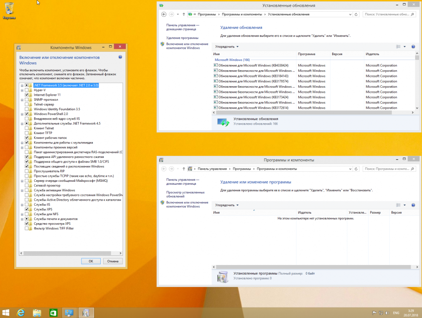Open Панель управления домашняя страница in Programs window

(x=183, y=181)
